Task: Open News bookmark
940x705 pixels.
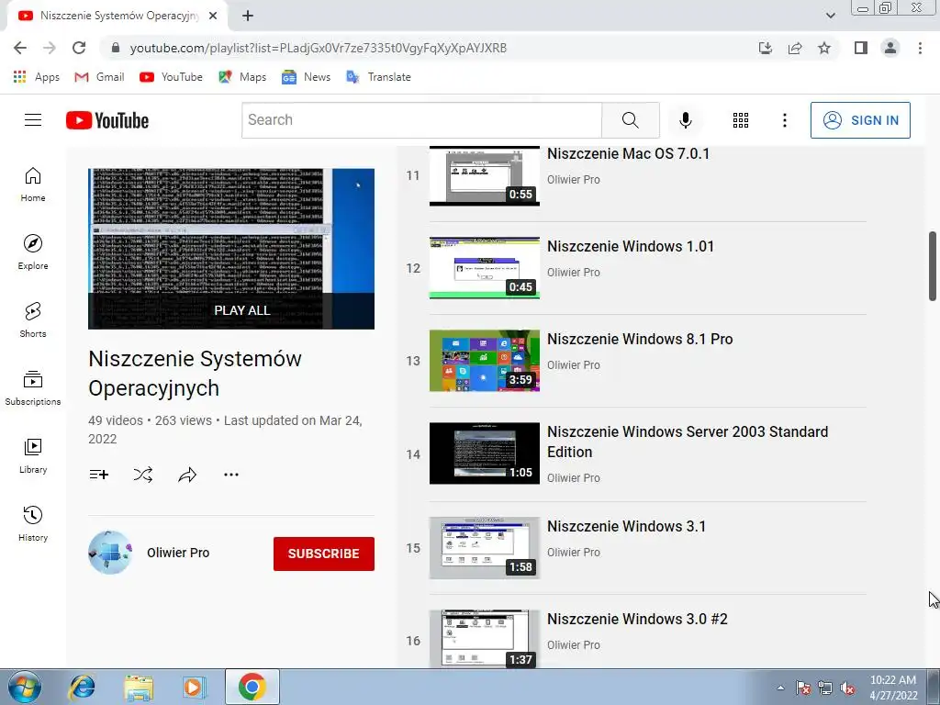Action: click(307, 77)
